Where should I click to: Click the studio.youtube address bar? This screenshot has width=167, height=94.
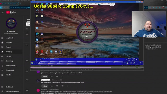click(x=20, y=8)
